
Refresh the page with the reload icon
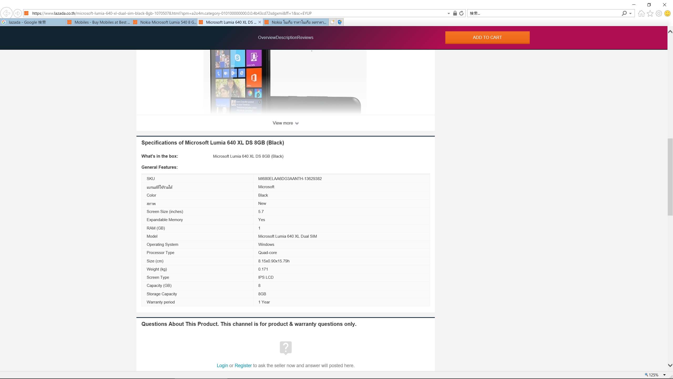tap(461, 13)
